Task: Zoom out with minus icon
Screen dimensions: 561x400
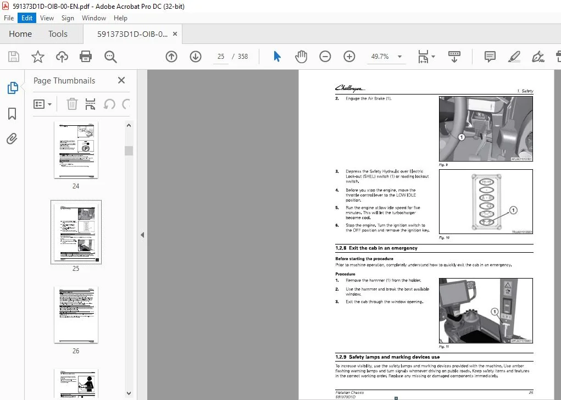Action: (x=325, y=57)
